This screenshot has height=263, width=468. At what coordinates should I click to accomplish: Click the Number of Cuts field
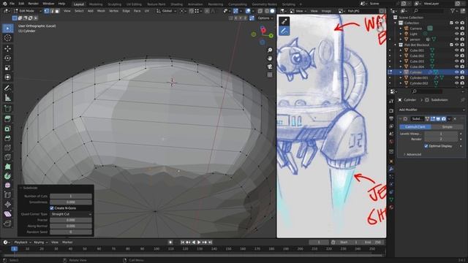point(71,197)
